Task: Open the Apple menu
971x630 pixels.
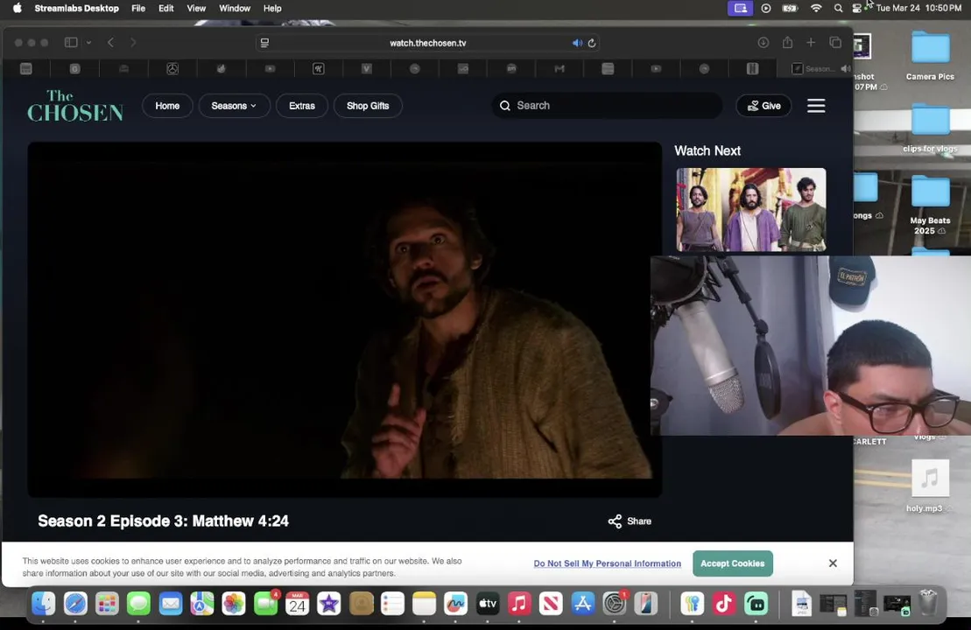Action: [18, 8]
